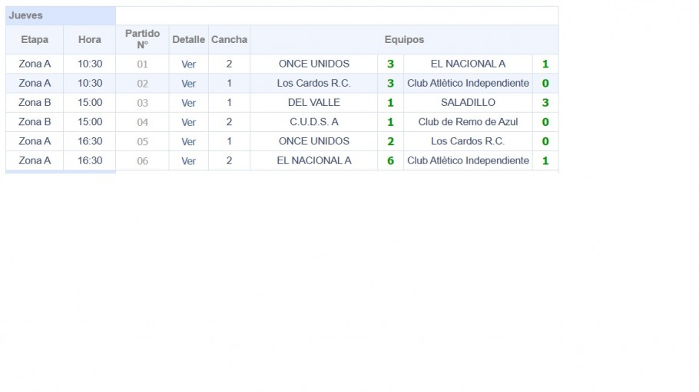Click DEL VALLE team name
Screen dimensions: 699x392
point(314,103)
